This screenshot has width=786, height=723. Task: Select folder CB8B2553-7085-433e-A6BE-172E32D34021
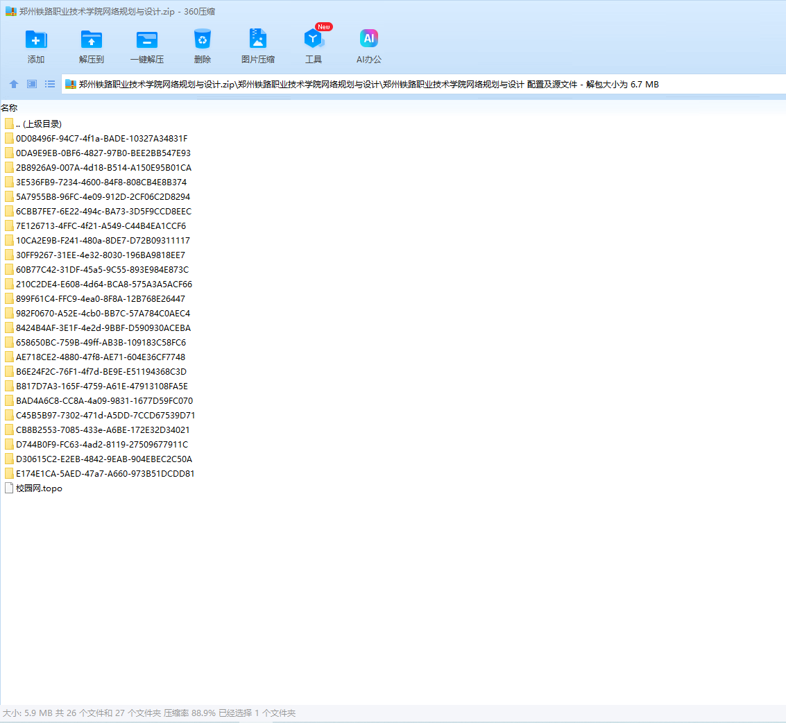click(97, 429)
